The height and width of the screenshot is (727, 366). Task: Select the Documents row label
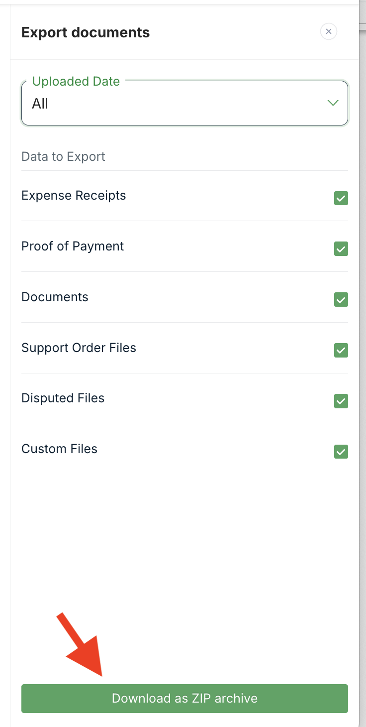tap(55, 297)
